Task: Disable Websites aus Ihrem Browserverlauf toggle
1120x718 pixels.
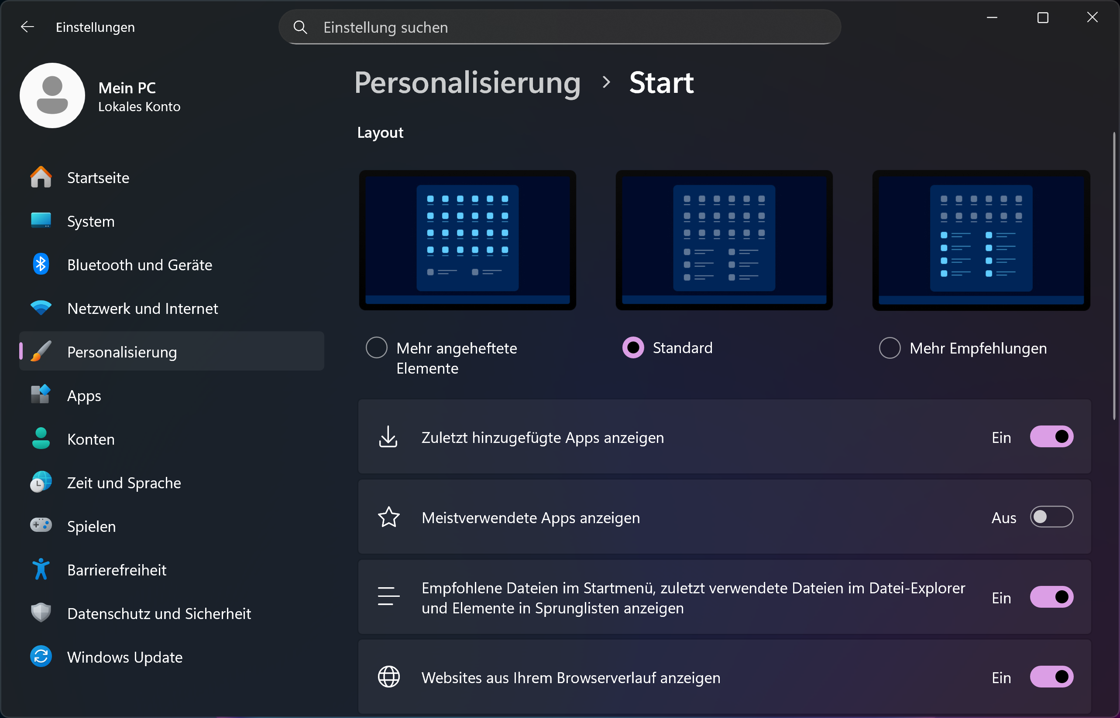Action: click(x=1051, y=677)
